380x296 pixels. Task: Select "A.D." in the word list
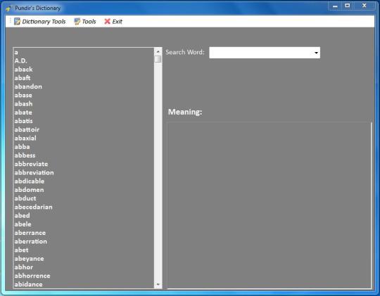tap(20, 60)
